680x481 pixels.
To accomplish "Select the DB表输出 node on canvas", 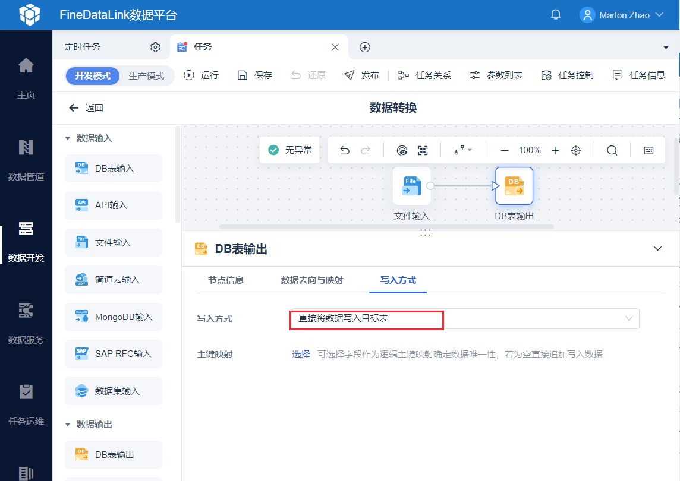I will [x=514, y=186].
